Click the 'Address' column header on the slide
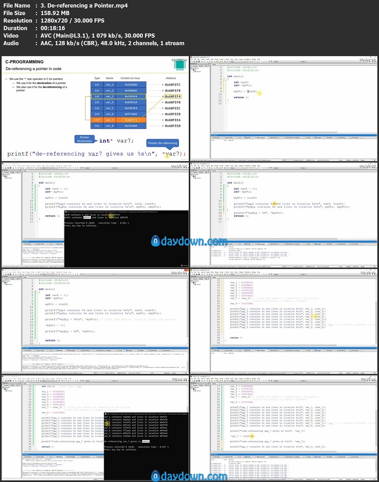 tap(171, 78)
